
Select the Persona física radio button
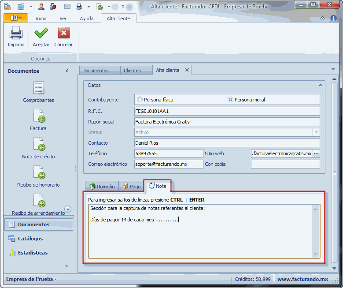pos(140,100)
